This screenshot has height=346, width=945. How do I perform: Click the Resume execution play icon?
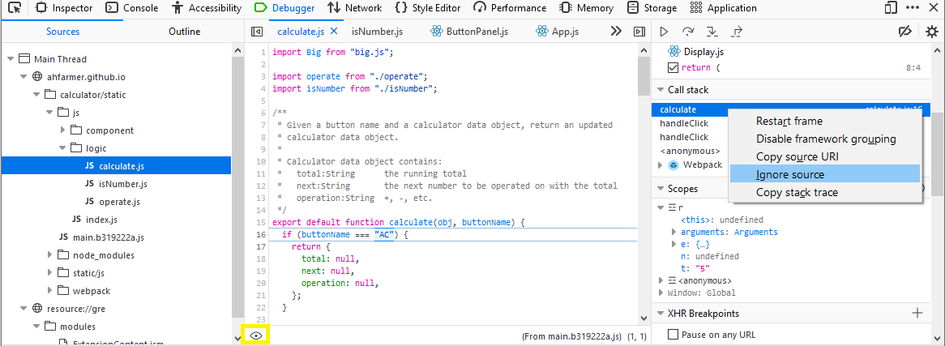coord(664,32)
